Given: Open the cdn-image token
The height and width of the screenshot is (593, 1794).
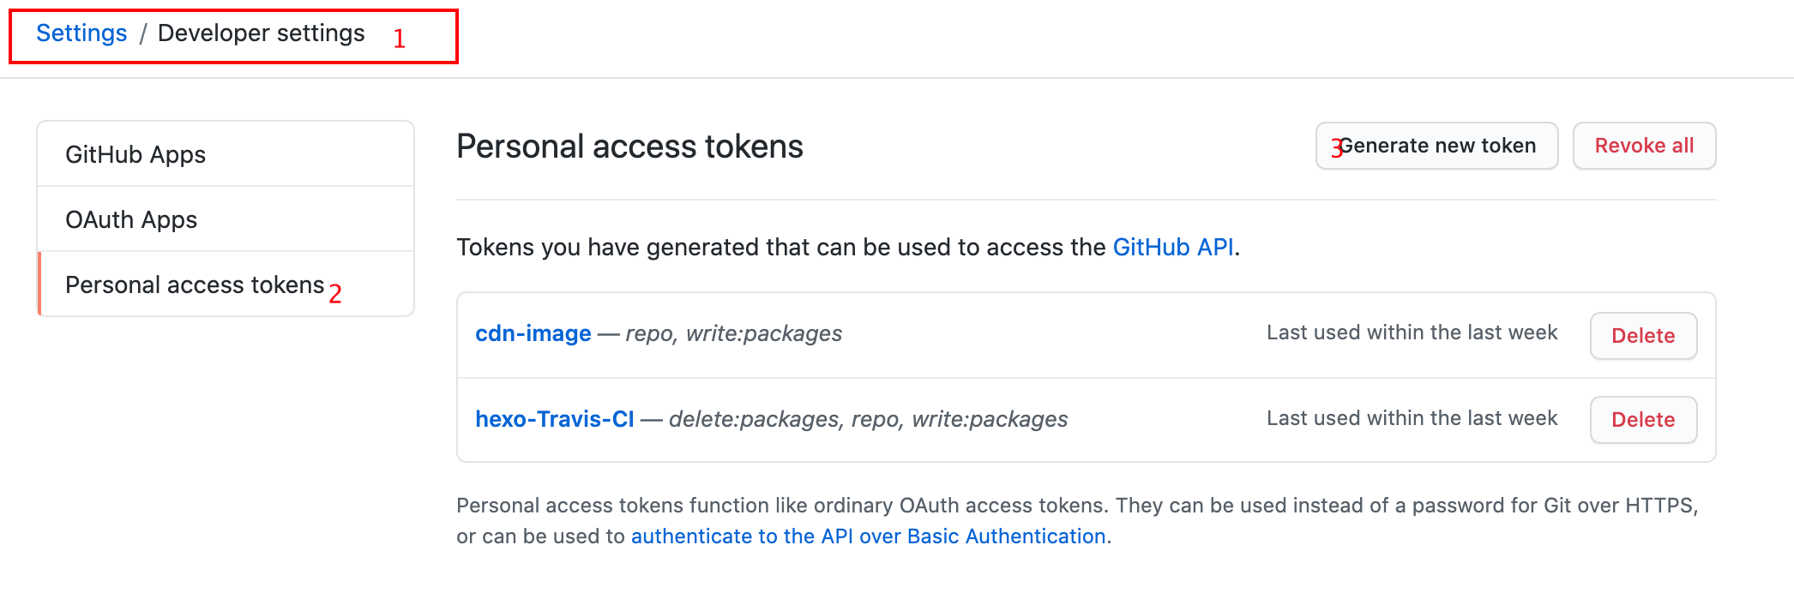Looking at the screenshot, I should click(x=533, y=333).
